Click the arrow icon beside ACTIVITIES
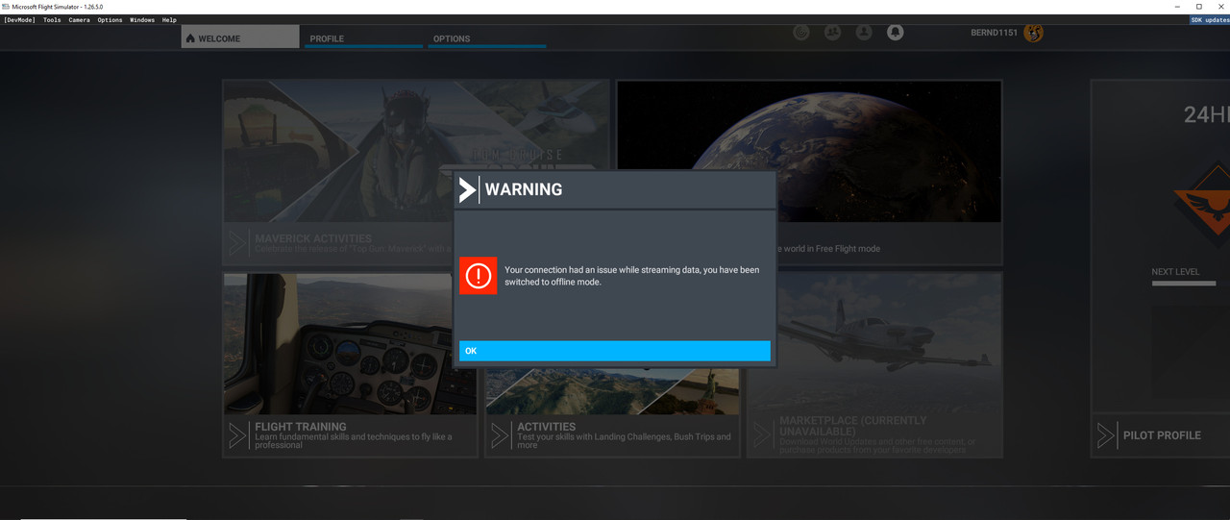 coord(500,435)
